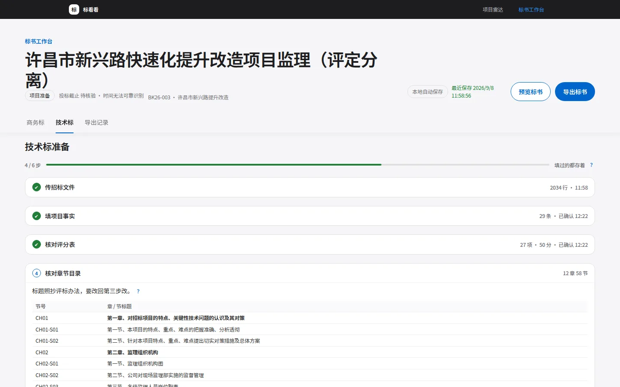Click step number 4 circle icon

[37, 273]
